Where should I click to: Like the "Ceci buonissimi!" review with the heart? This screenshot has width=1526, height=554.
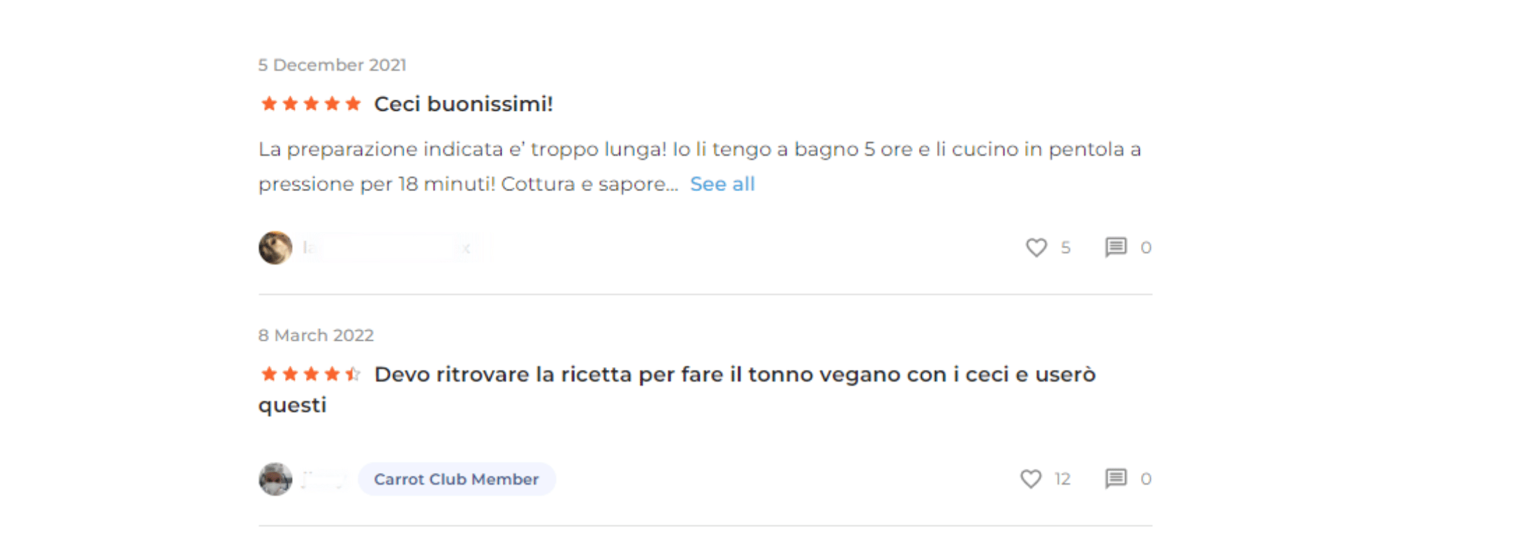tap(1036, 247)
